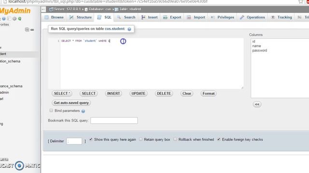This screenshot has height=173, width=309.
Task: Click the bookmark star in address bar
Action: coord(301,2)
